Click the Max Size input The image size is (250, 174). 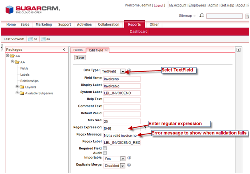pos(122,121)
